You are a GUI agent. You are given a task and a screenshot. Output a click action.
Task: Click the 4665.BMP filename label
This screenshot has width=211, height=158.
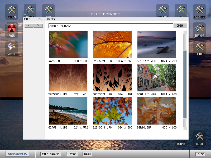point(55,61)
